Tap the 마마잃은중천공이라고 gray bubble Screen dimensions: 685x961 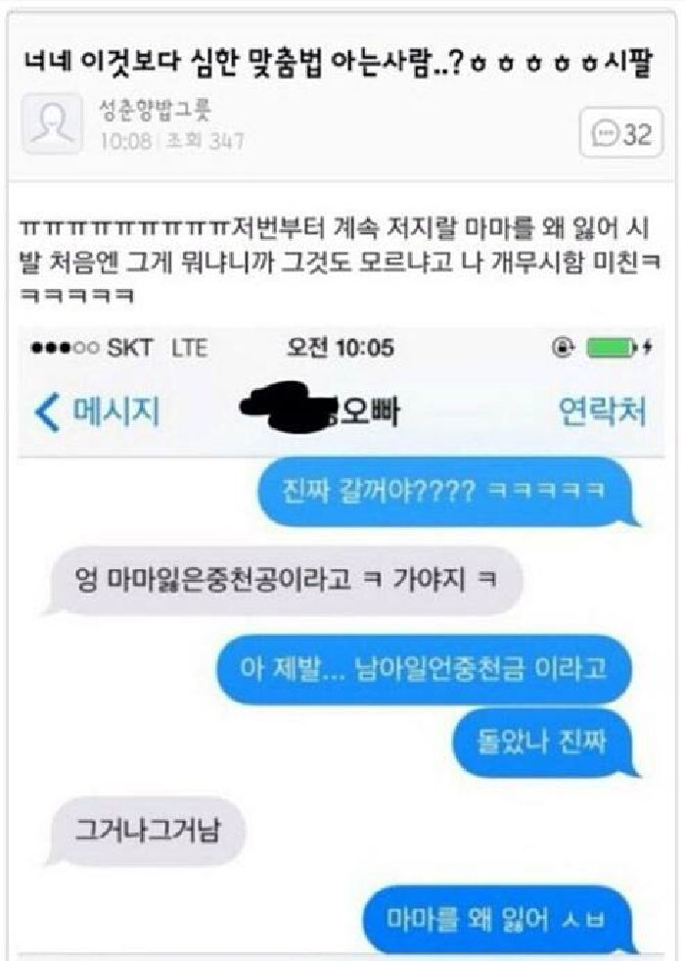[x=285, y=579]
